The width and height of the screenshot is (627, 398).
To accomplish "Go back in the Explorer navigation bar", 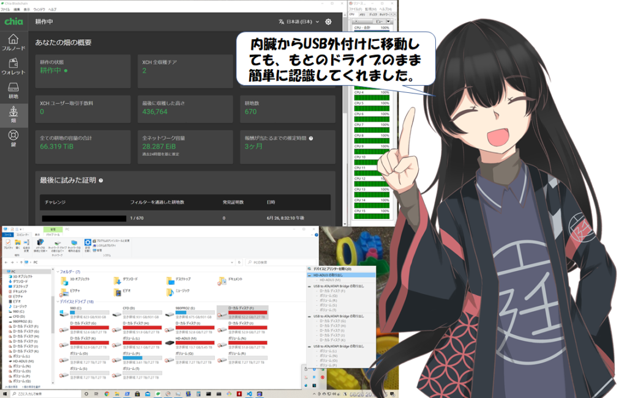I will coord(6,262).
